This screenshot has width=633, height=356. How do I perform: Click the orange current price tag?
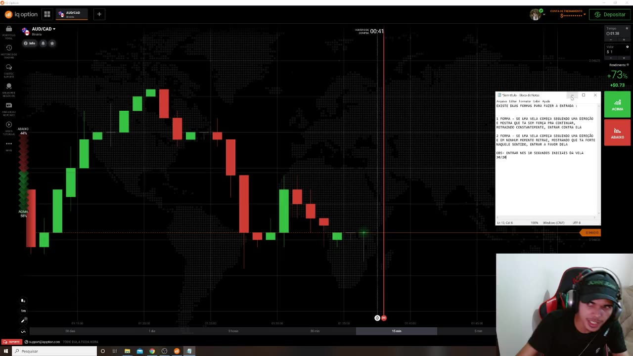tap(590, 232)
